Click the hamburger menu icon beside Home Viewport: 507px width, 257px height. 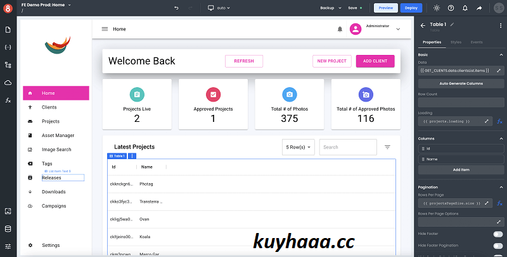(x=105, y=29)
